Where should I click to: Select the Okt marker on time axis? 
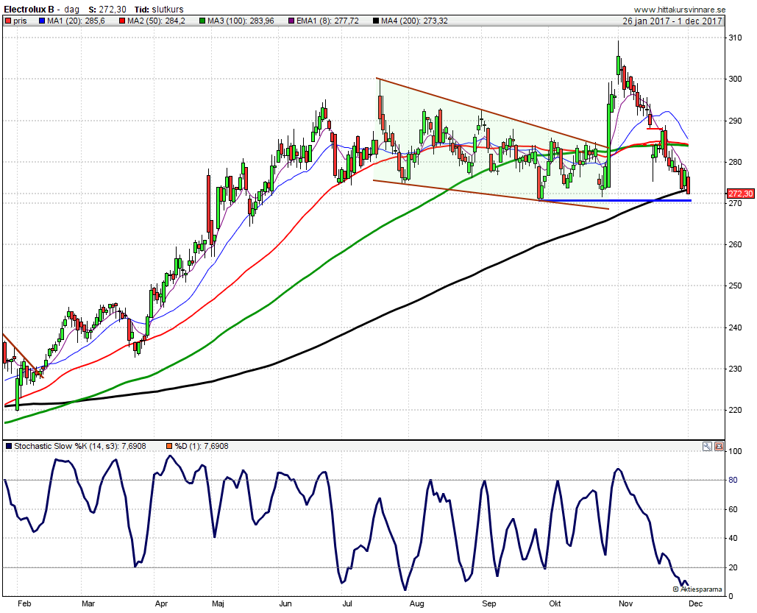pyautogui.click(x=555, y=604)
